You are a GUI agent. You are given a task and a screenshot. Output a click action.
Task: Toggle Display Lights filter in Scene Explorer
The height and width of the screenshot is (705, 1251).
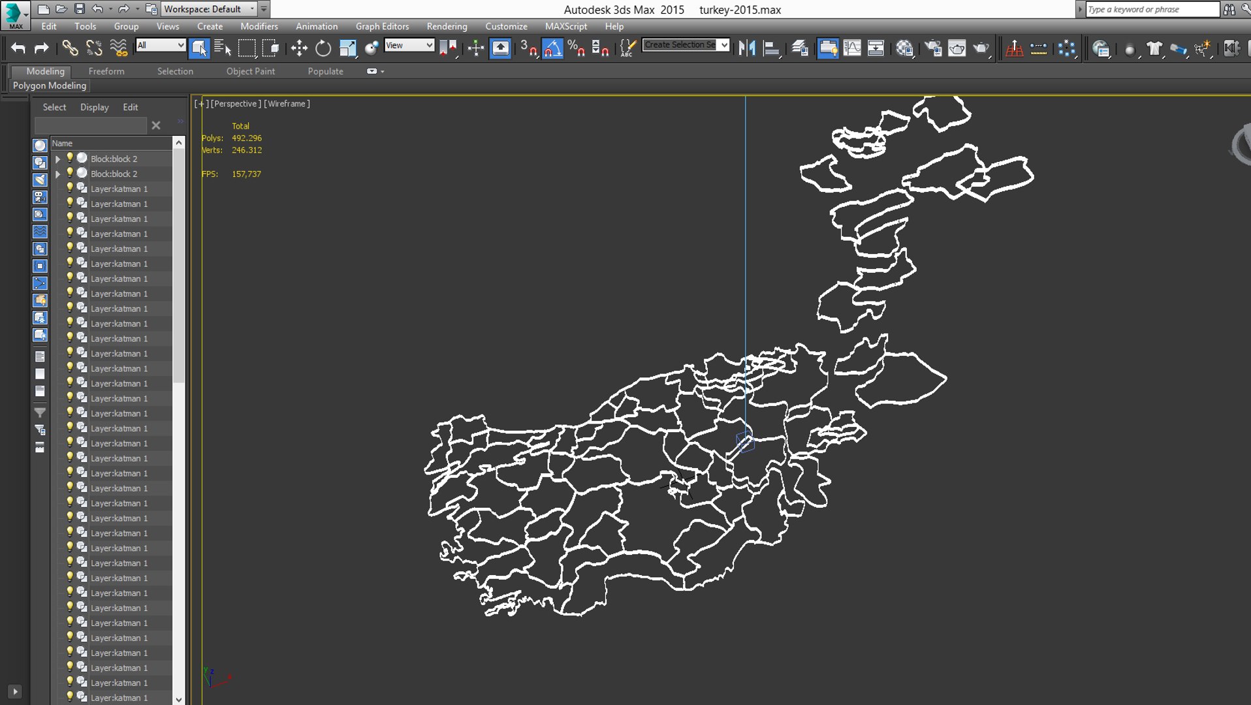click(40, 180)
